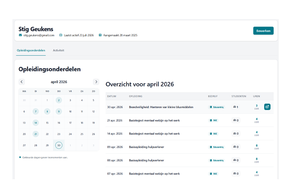Click 'Brandveiligheid: Hanteren van kleine blusmiddelen'
Image resolution: width=295 pixels, height=196 pixels.
[161, 107]
